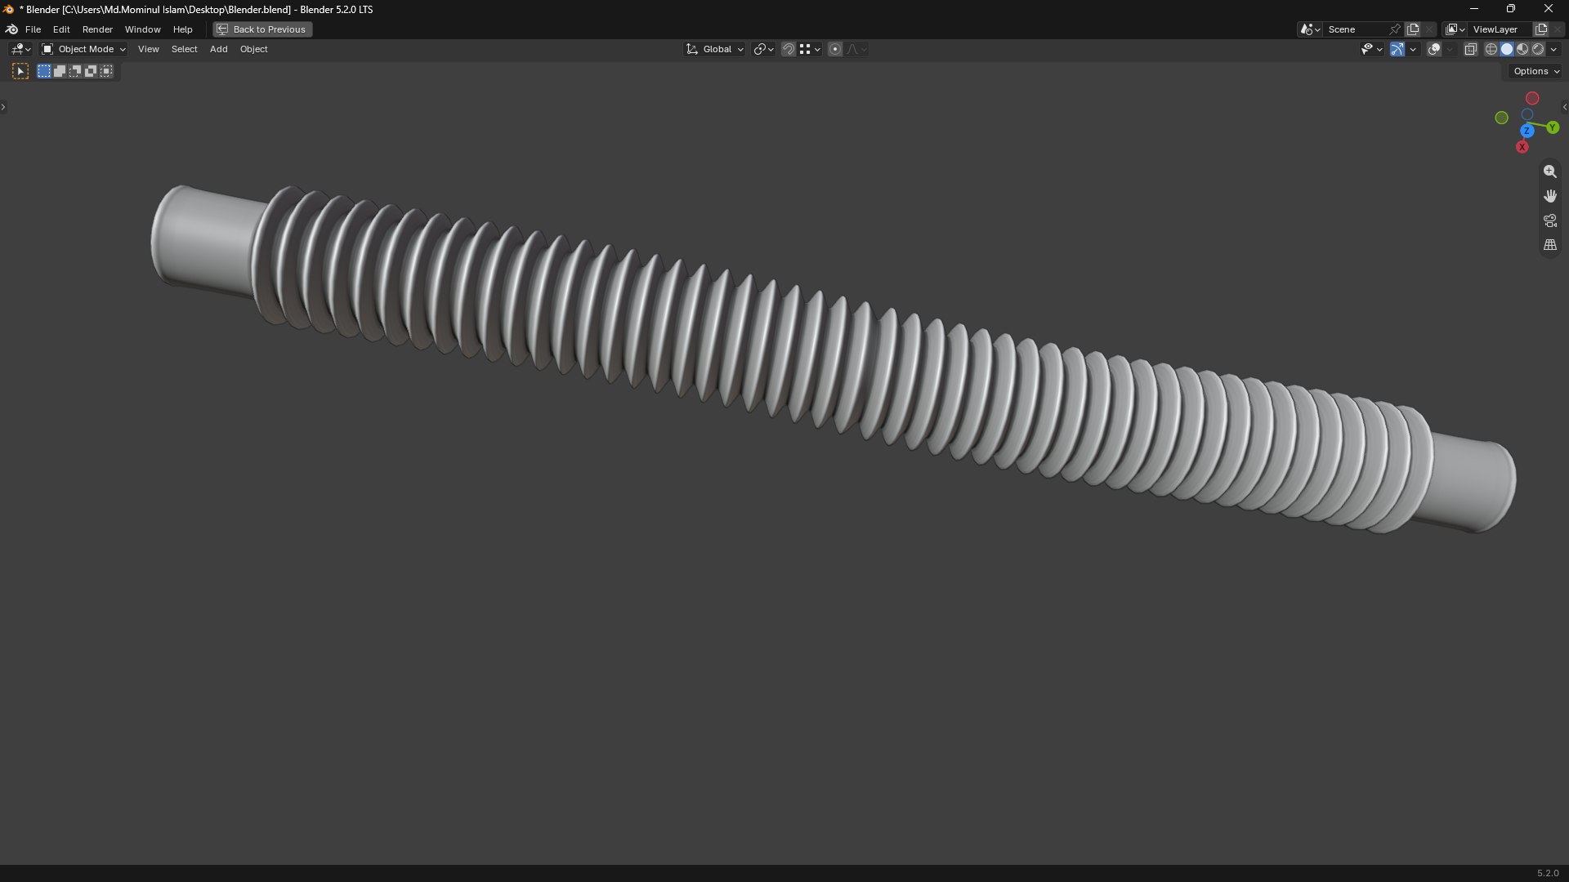Switch to solid viewport shading

tap(1507, 49)
